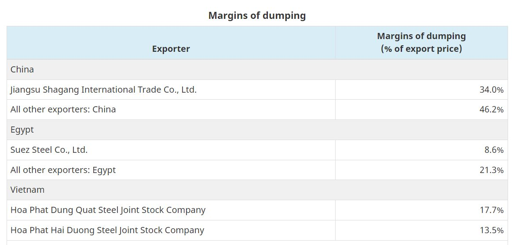Select the 17.7% margin value
This screenshot has height=245, width=512.
click(491, 210)
